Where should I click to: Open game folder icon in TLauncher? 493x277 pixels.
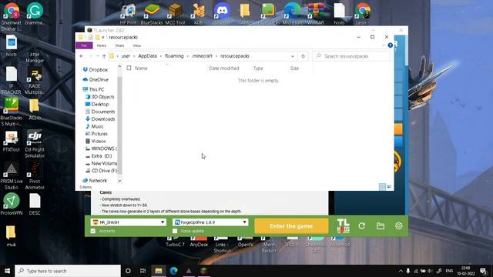coord(381,225)
